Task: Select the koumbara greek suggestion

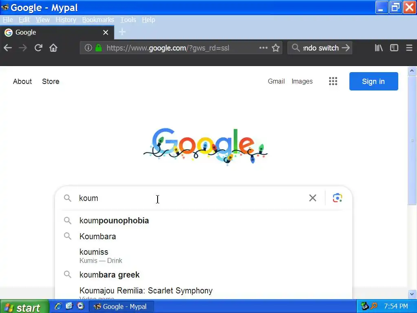Action: pyautogui.click(x=204, y=275)
